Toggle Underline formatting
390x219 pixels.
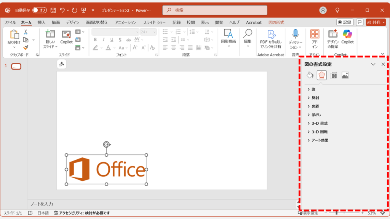coord(112,40)
